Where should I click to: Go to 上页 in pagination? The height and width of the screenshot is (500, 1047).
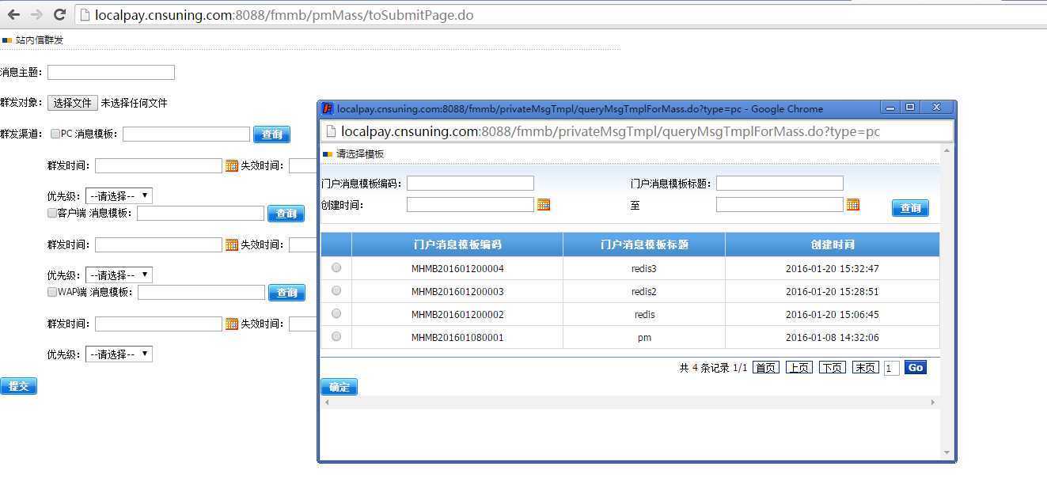coord(799,368)
